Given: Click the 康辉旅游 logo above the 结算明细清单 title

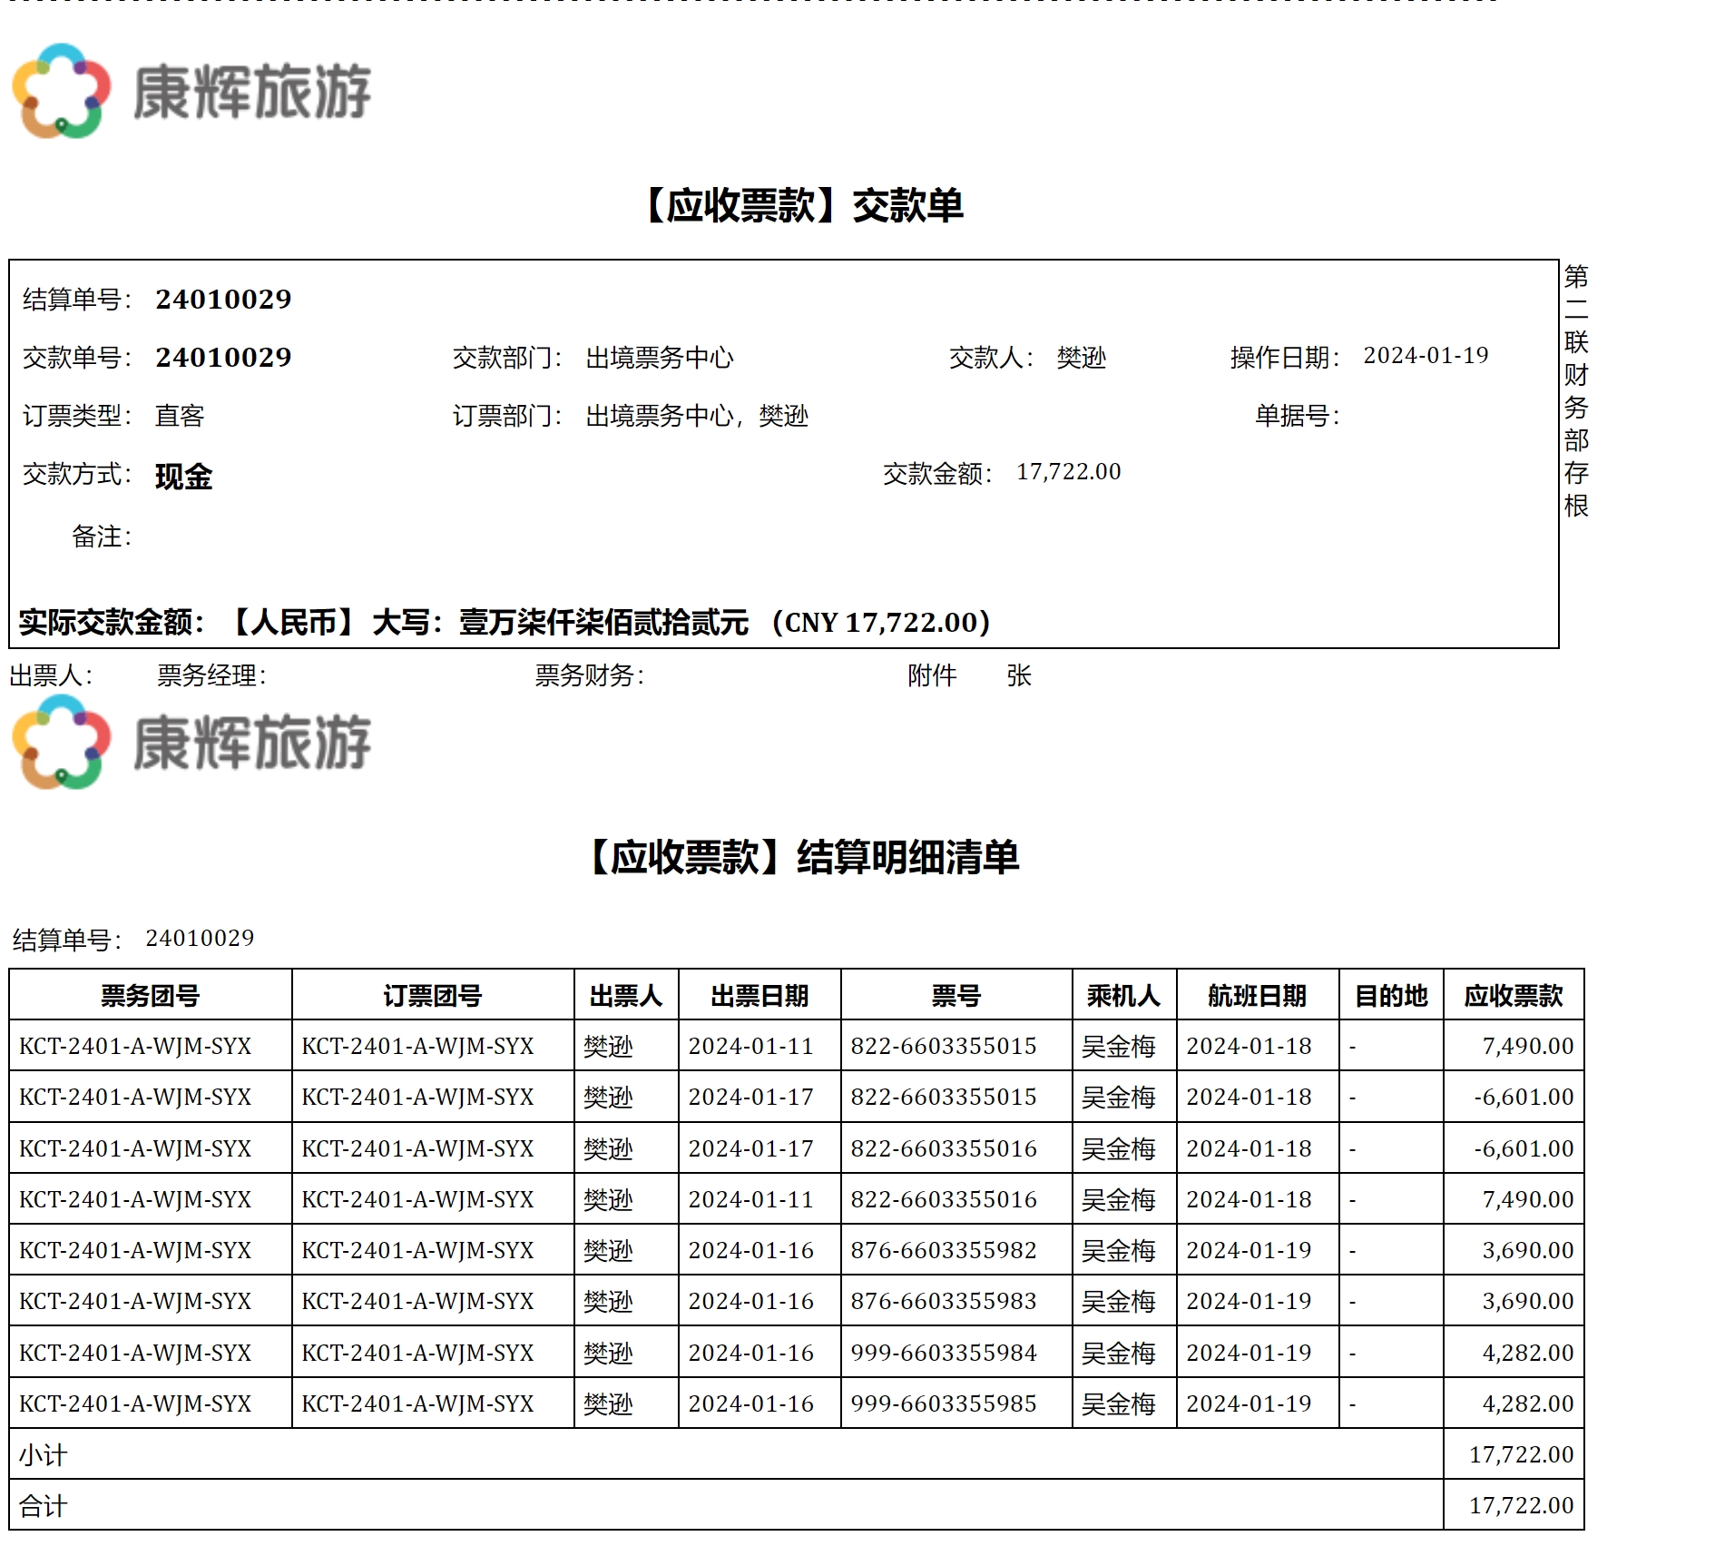Looking at the screenshot, I should [191, 742].
